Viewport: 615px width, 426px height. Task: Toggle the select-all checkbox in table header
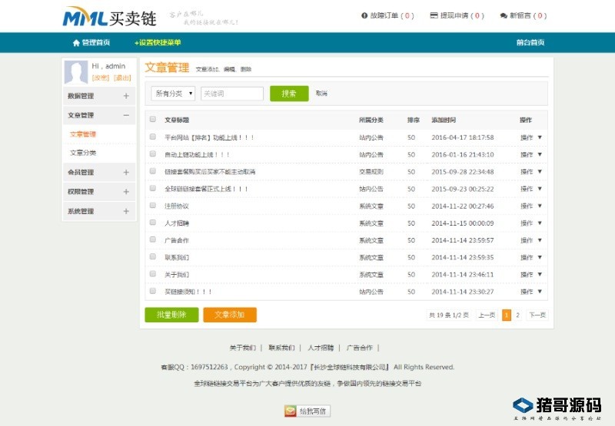[152, 120]
